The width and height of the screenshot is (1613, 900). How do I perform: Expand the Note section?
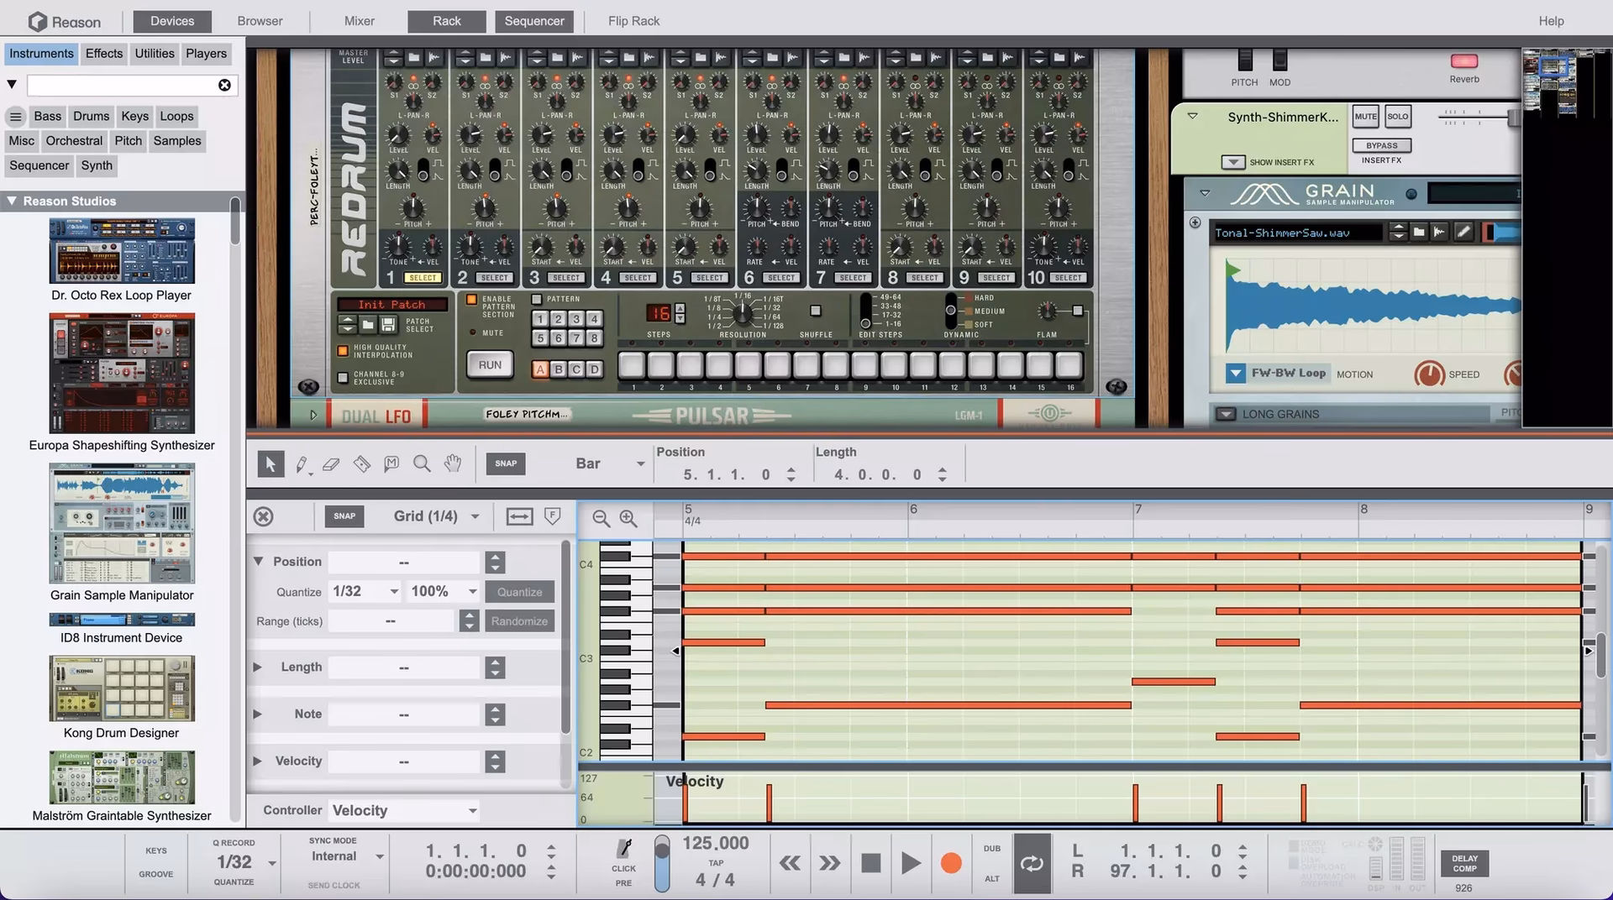click(x=258, y=714)
